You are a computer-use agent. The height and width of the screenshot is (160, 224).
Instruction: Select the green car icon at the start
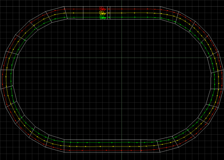(102, 17)
